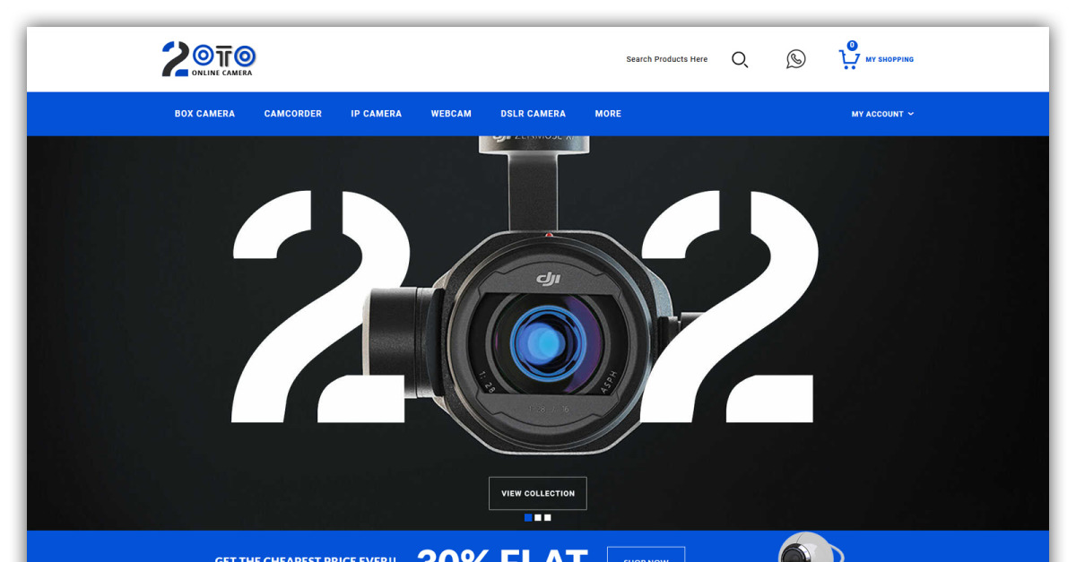This screenshot has width=1076, height=562.
Task: Select the first blue slide indicator
Action: coord(527,517)
